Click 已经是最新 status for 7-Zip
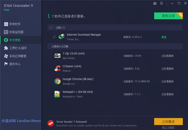 (x=167, y=56)
